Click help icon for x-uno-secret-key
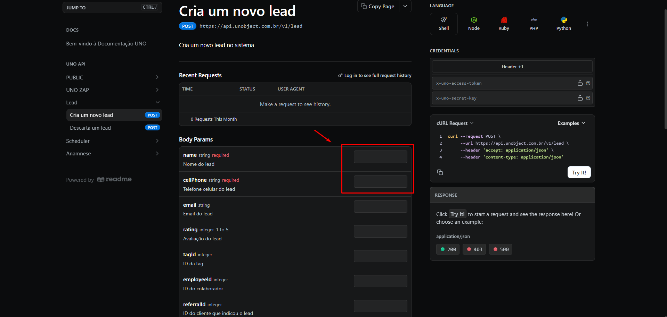This screenshot has height=317, width=667. pos(588,98)
